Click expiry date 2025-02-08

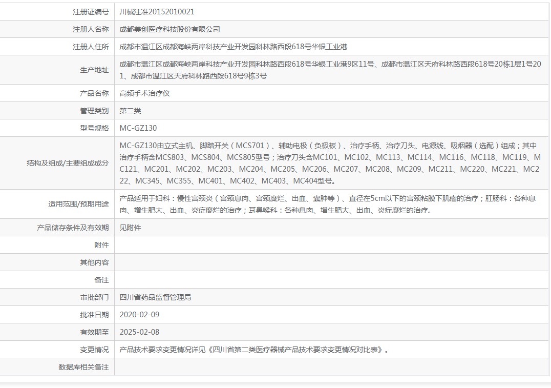click(x=139, y=332)
